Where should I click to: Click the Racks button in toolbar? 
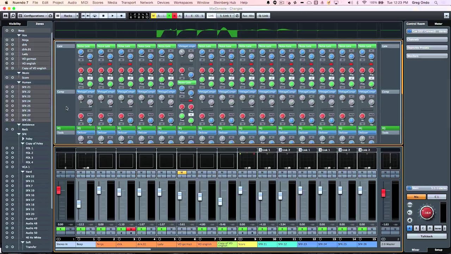click(68, 16)
